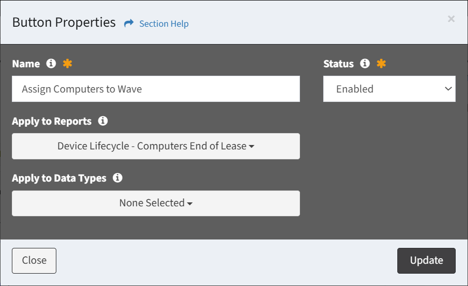The width and height of the screenshot is (468, 286).
Task: Click the orange asterisk next to Name
Action: [x=67, y=63]
